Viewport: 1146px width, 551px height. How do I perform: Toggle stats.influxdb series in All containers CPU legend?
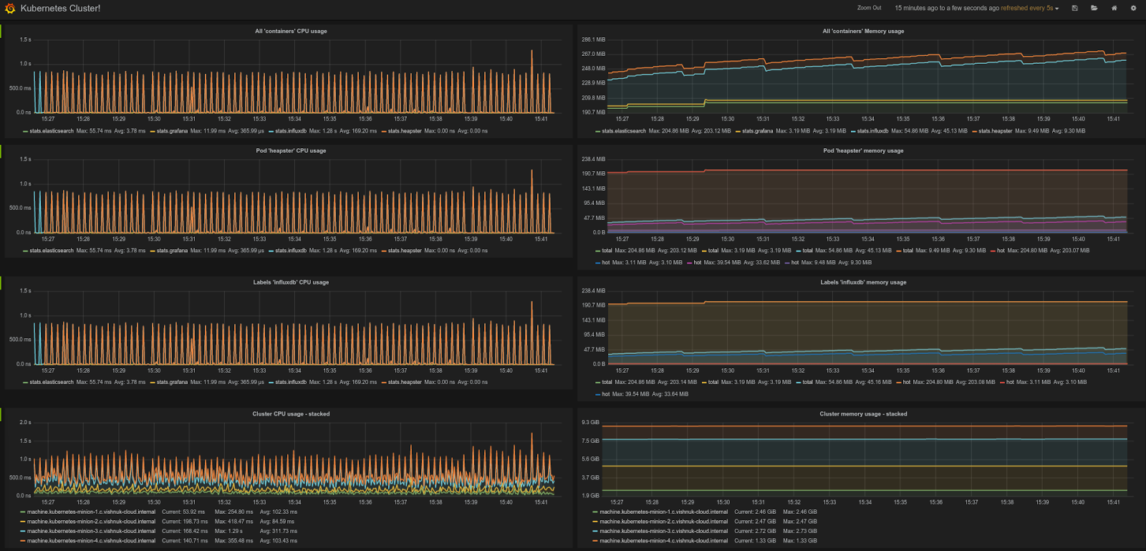290,131
